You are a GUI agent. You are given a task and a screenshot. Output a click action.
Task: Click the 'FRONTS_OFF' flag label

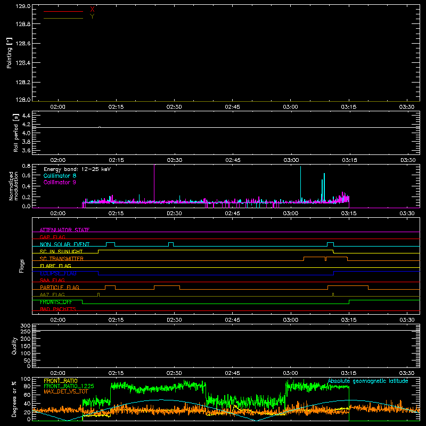(x=56, y=302)
